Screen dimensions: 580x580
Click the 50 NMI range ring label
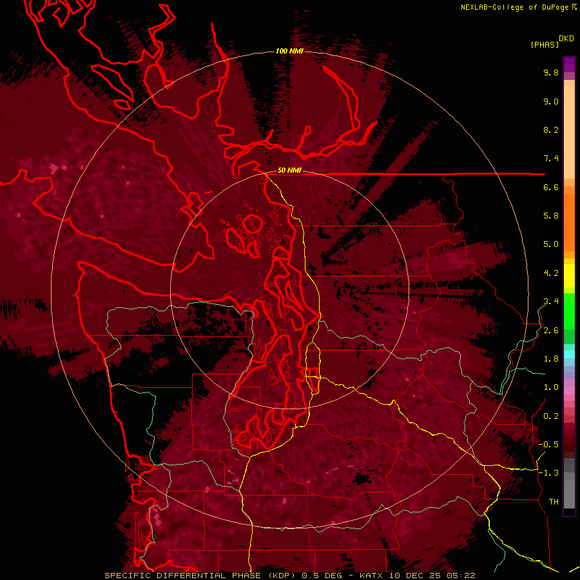289,171
